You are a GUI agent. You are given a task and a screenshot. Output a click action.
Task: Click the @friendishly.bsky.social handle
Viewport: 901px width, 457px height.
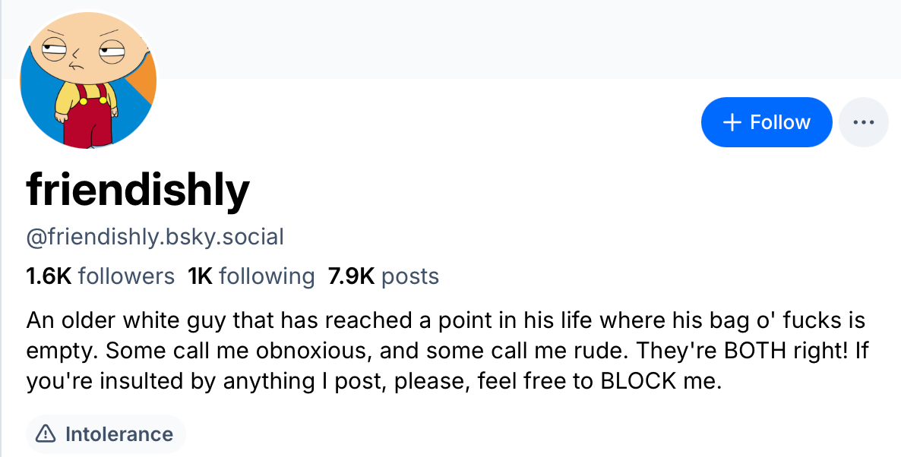click(x=155, y=237)
